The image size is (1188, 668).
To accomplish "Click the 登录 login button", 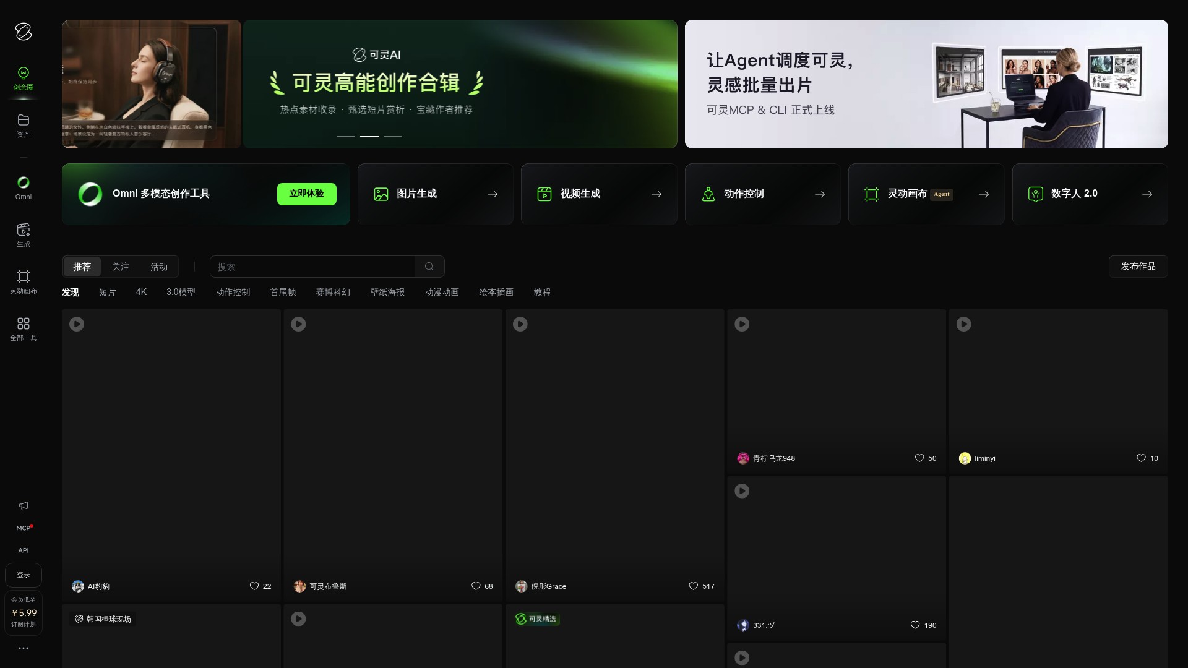I will 24,575.
